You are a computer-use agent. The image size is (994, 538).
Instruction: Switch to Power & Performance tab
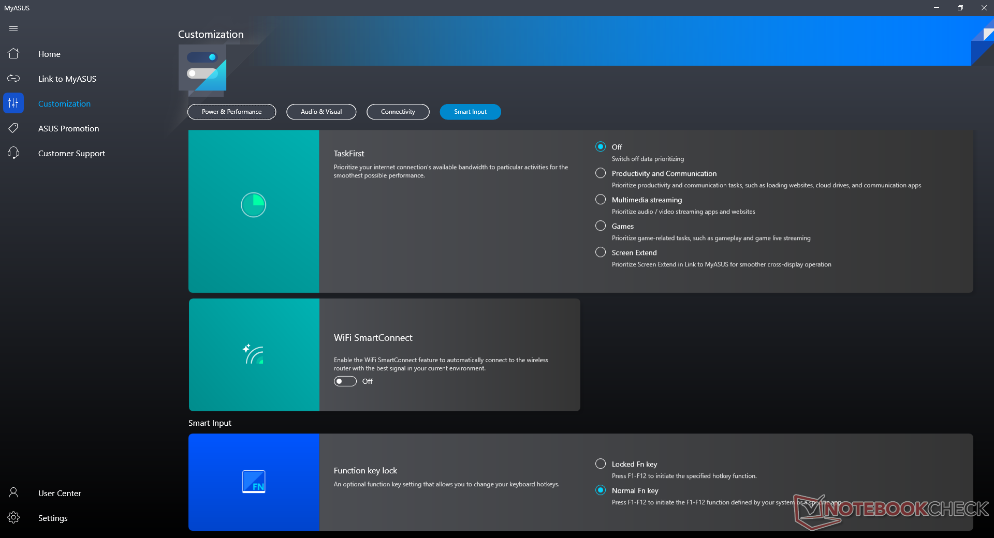click(231, 112)
